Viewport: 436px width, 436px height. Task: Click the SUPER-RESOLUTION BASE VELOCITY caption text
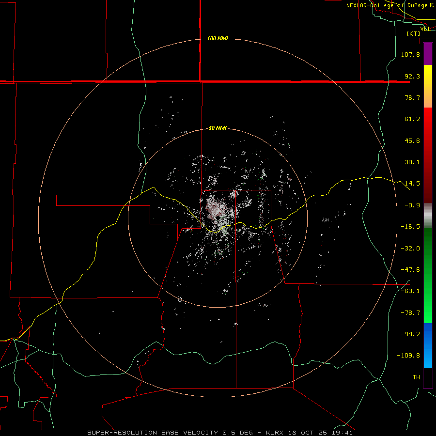[153, 433]
